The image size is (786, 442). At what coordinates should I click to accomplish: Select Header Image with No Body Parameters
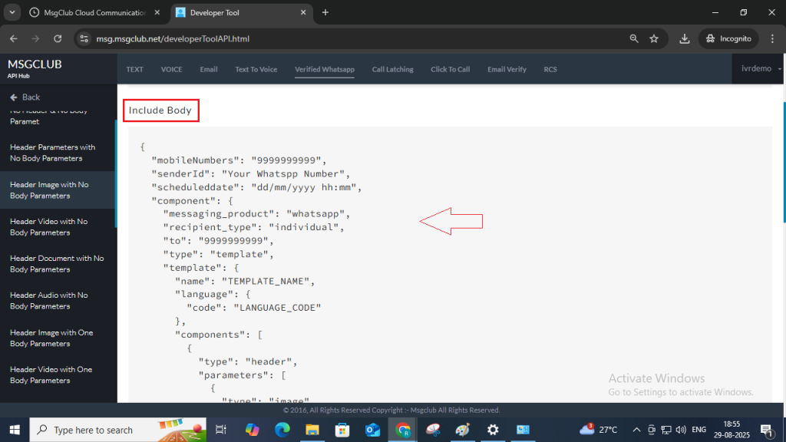[58, 190]
